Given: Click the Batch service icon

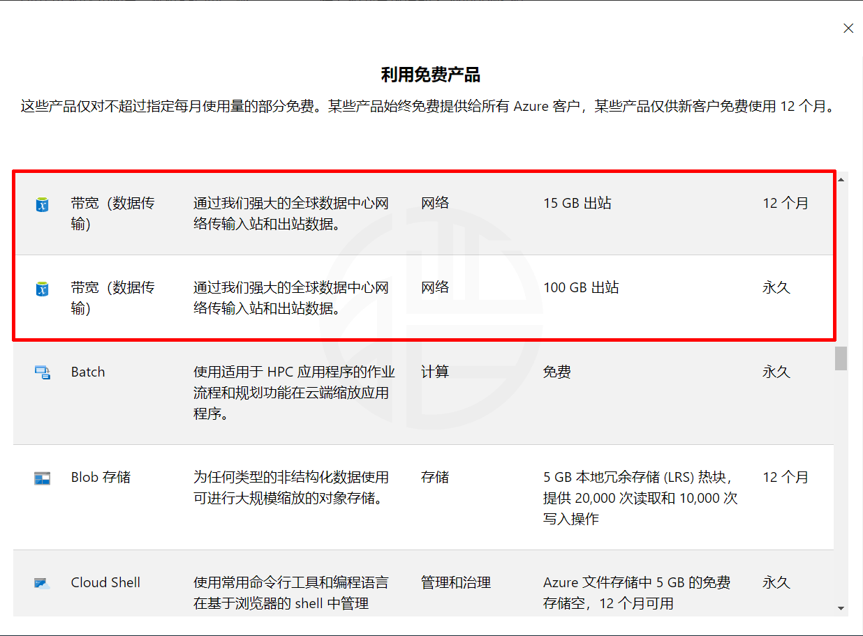Looking at the screenshot, I should [x=43, y=372].
